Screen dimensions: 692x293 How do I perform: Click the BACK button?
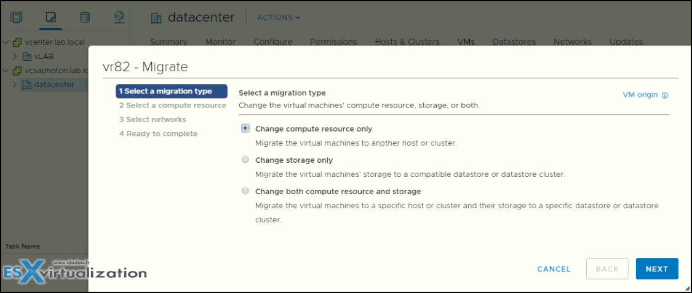point(607,269)
